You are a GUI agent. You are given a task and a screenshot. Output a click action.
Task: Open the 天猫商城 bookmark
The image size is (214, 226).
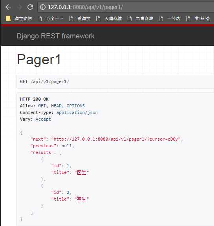[109, 18]
